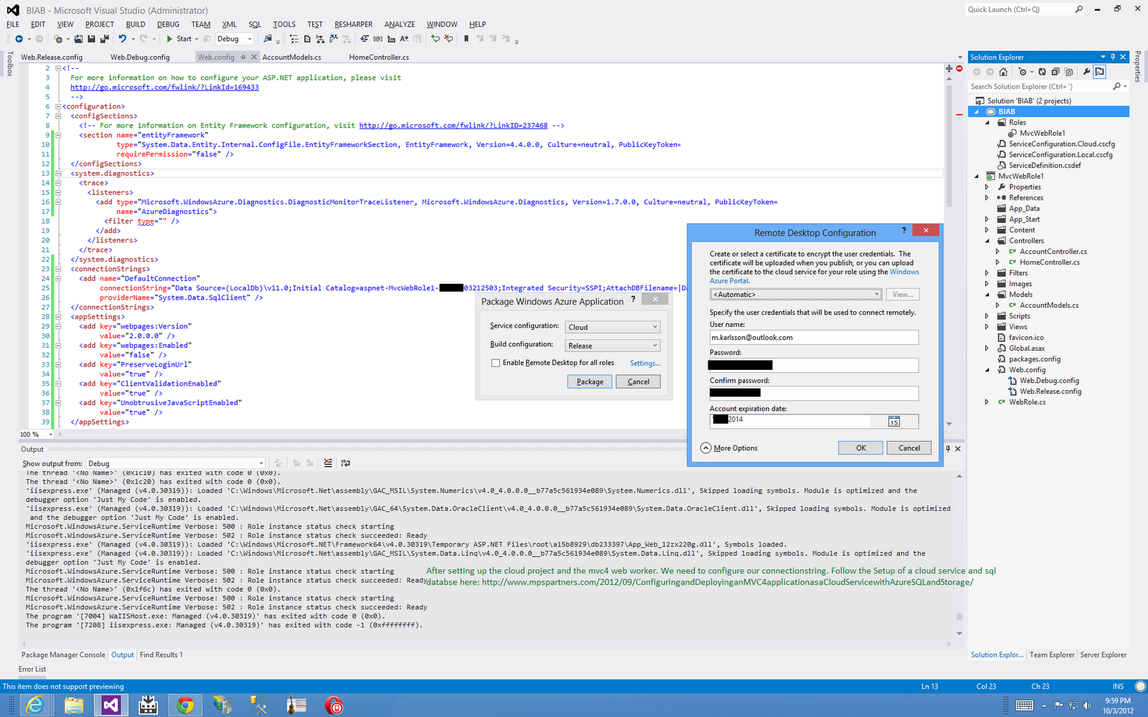The width and height of the screenshot is (1148, 717).
Task: Open File Explorer from the taskbar
Action: 74,706
